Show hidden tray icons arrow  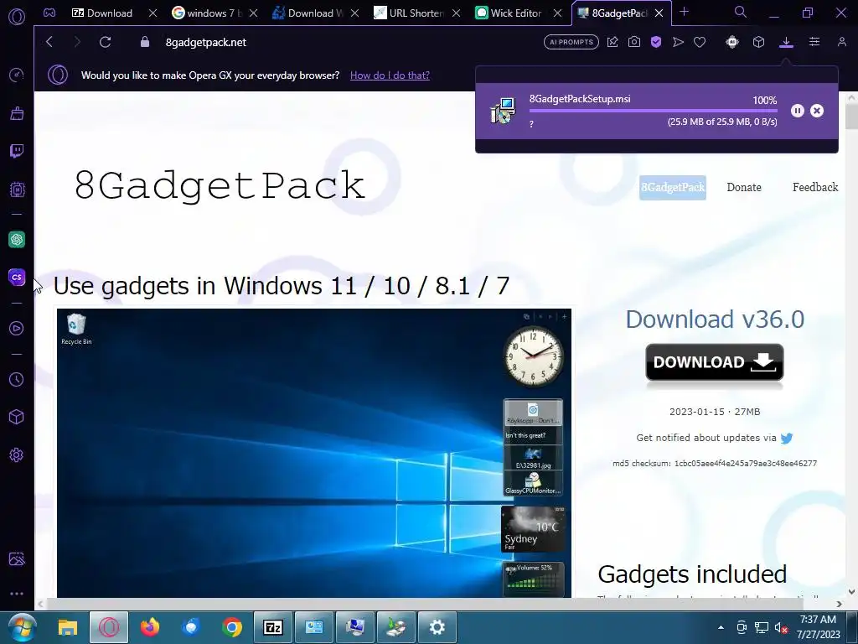(x=721, y=627)
